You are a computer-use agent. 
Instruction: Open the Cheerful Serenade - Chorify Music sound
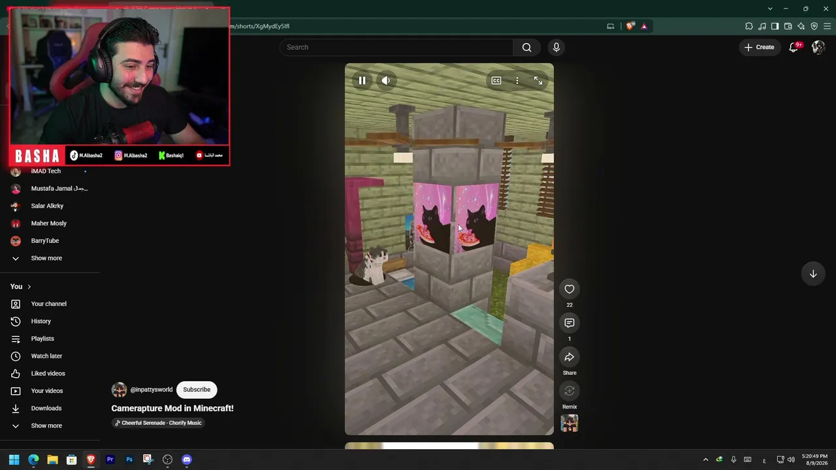point(158,423)
